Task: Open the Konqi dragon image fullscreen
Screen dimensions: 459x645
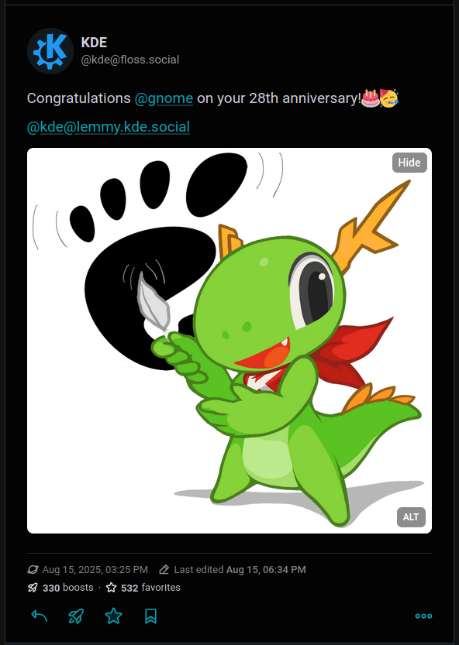Action: [x=229, y=341]
